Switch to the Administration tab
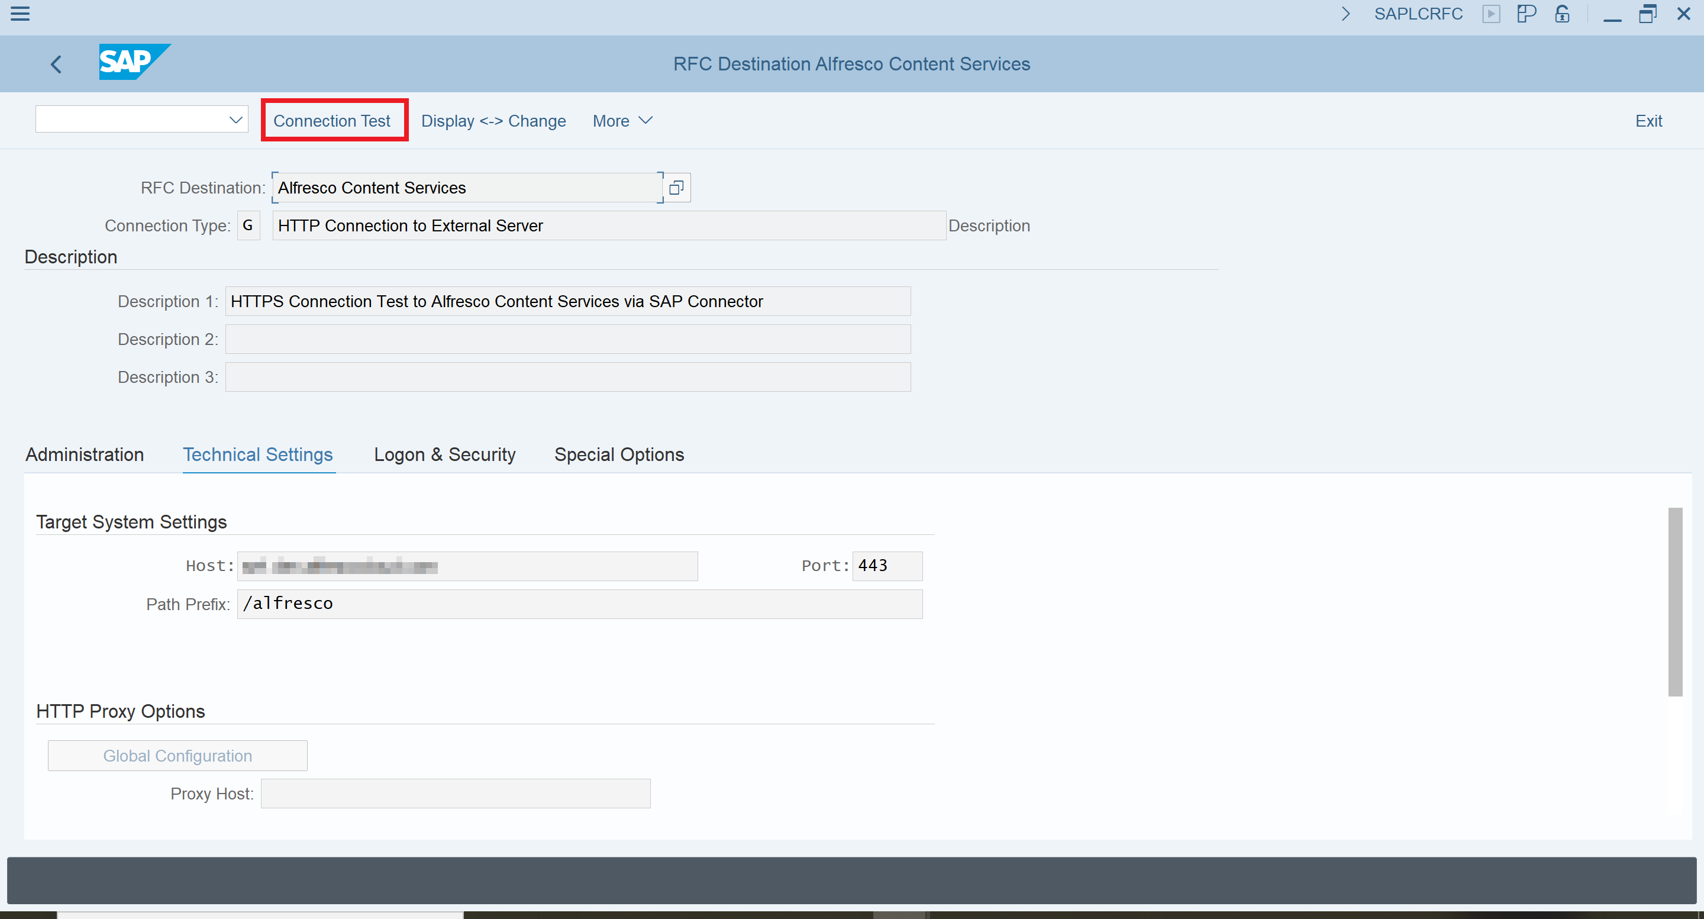 click(85, 454)
